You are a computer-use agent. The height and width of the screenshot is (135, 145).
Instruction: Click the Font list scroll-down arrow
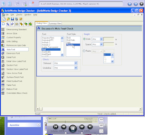[x=62, y=55]
